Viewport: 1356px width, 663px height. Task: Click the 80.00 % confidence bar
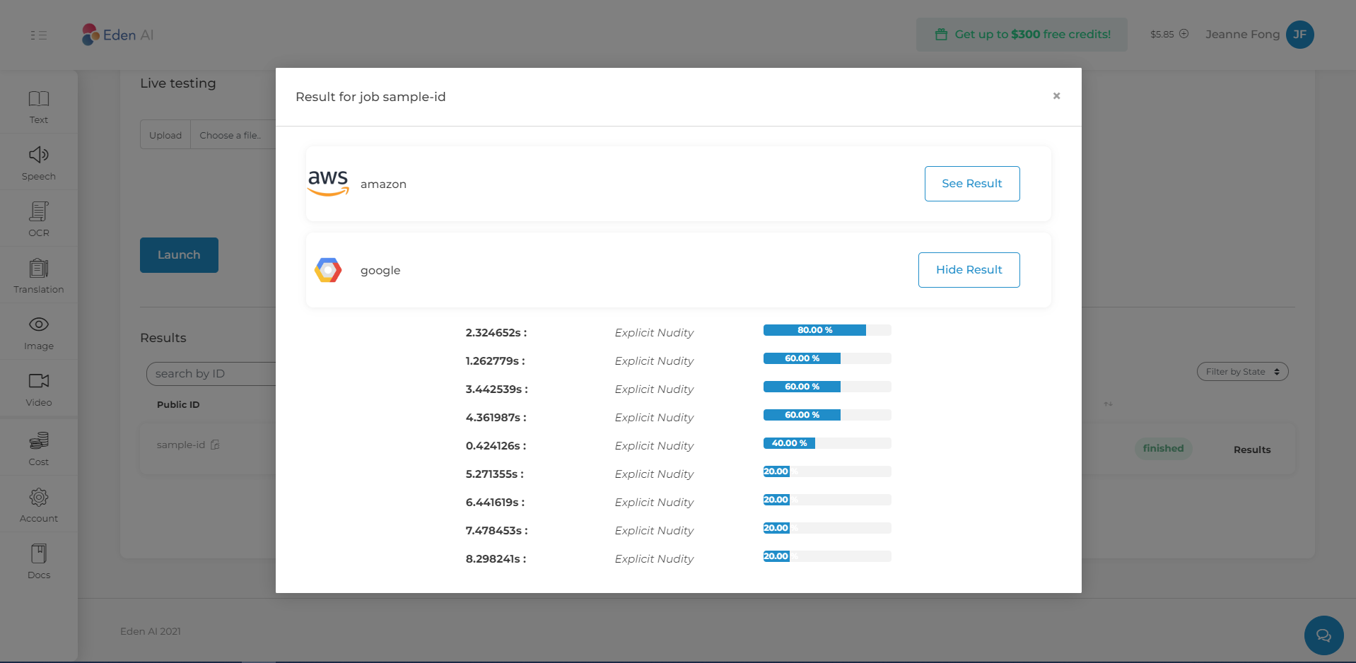click(x=827, y=330)
